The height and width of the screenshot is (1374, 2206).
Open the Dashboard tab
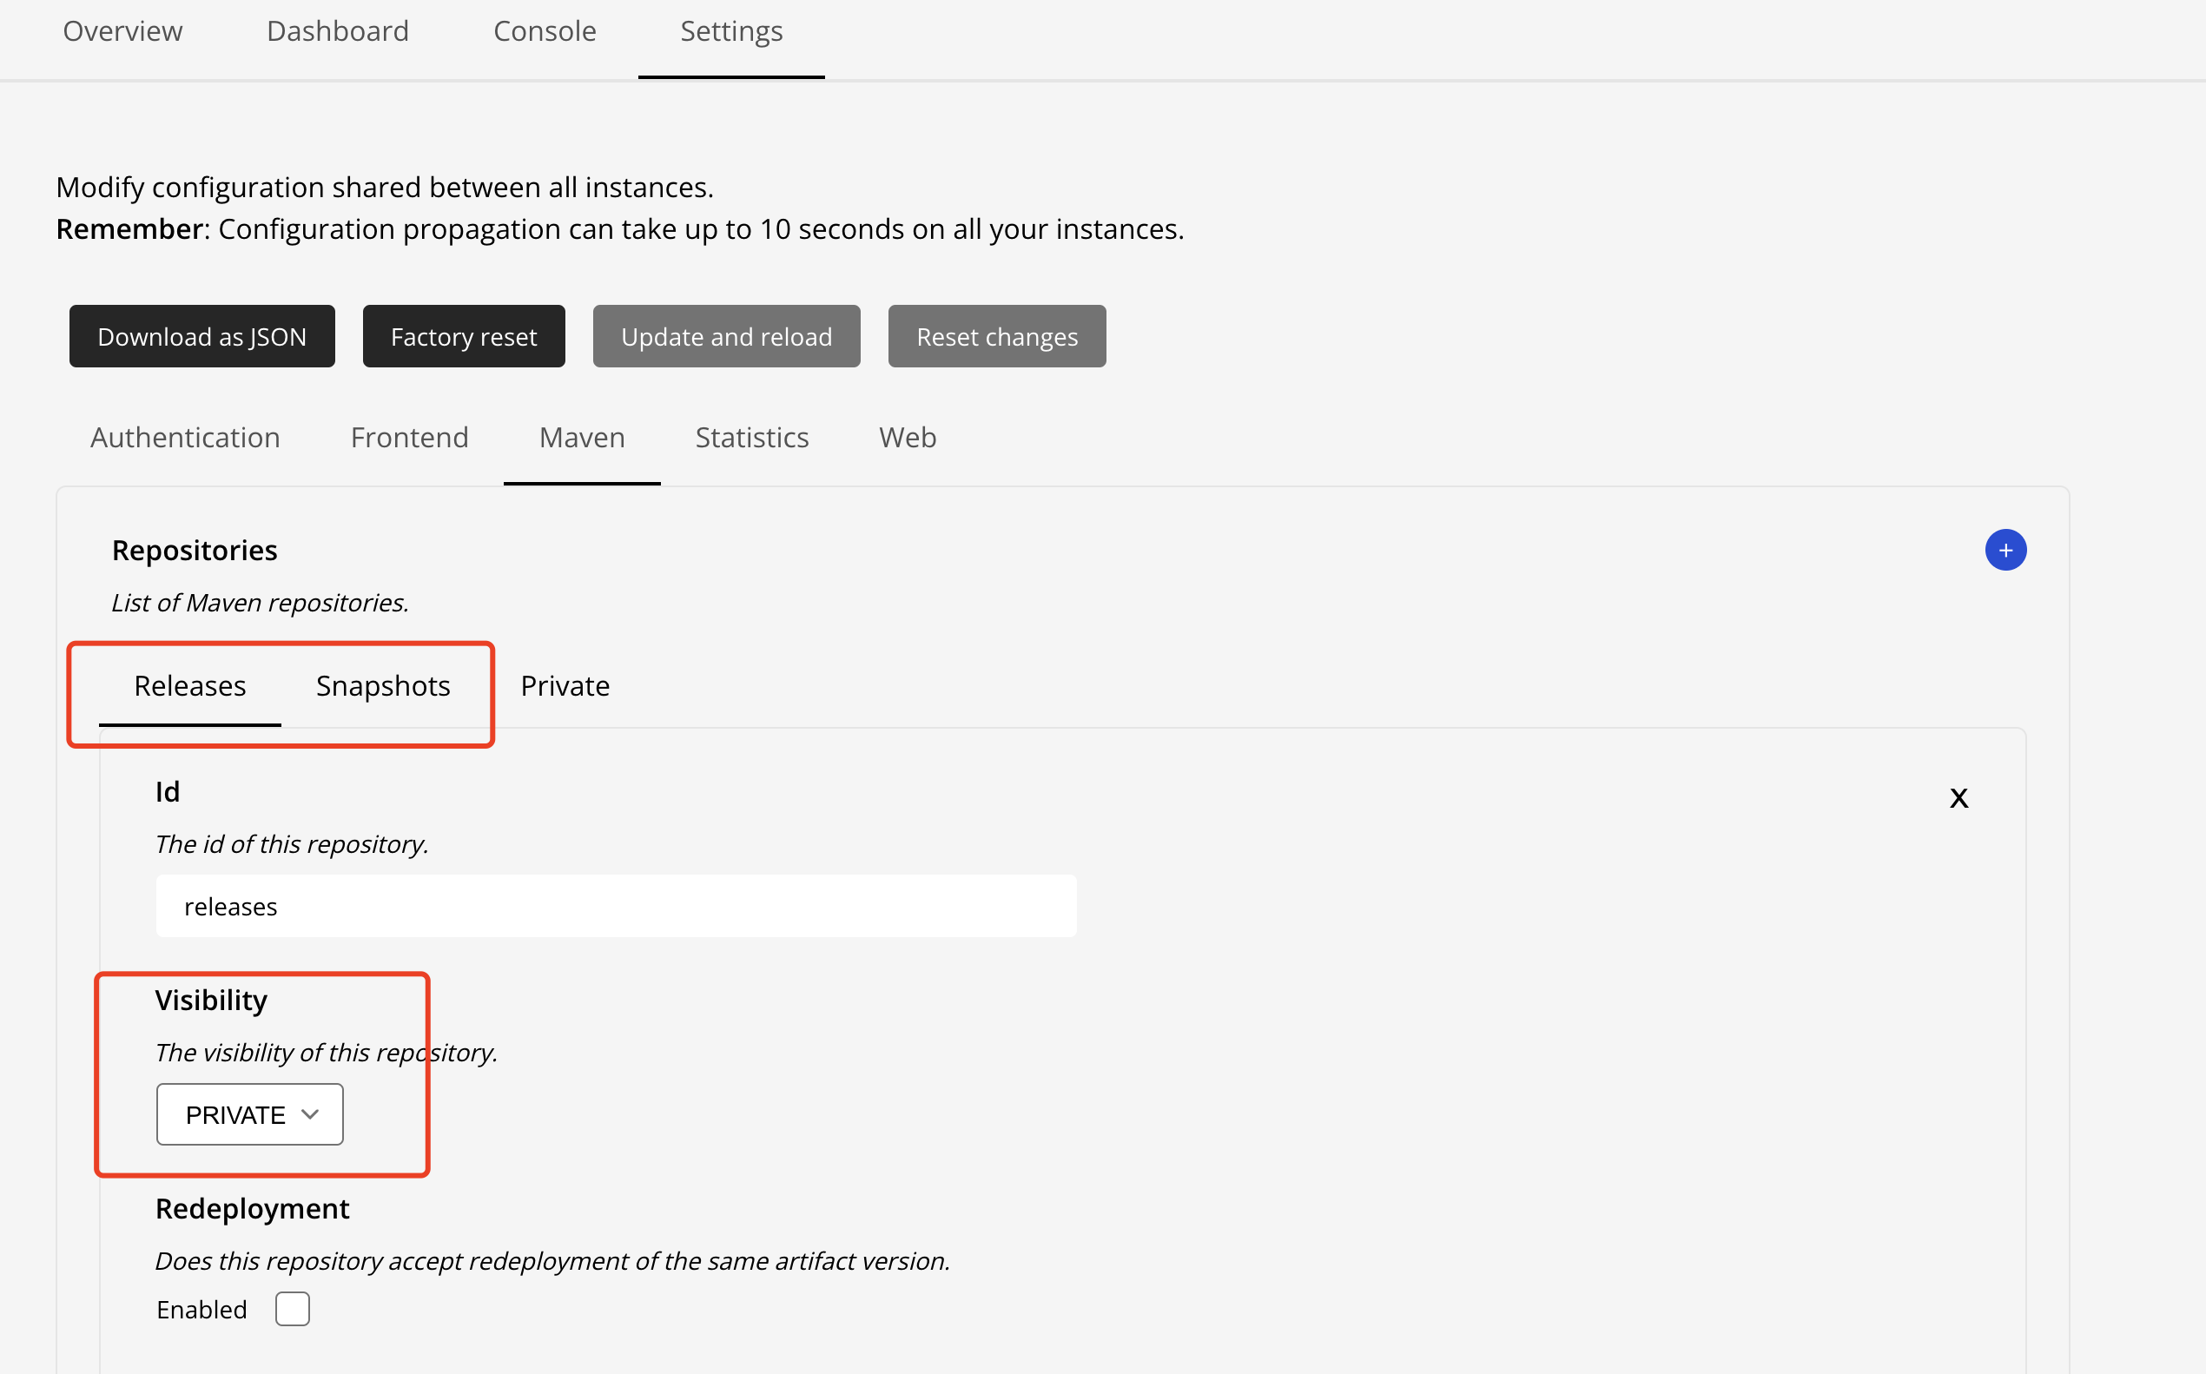click(337, 31)
